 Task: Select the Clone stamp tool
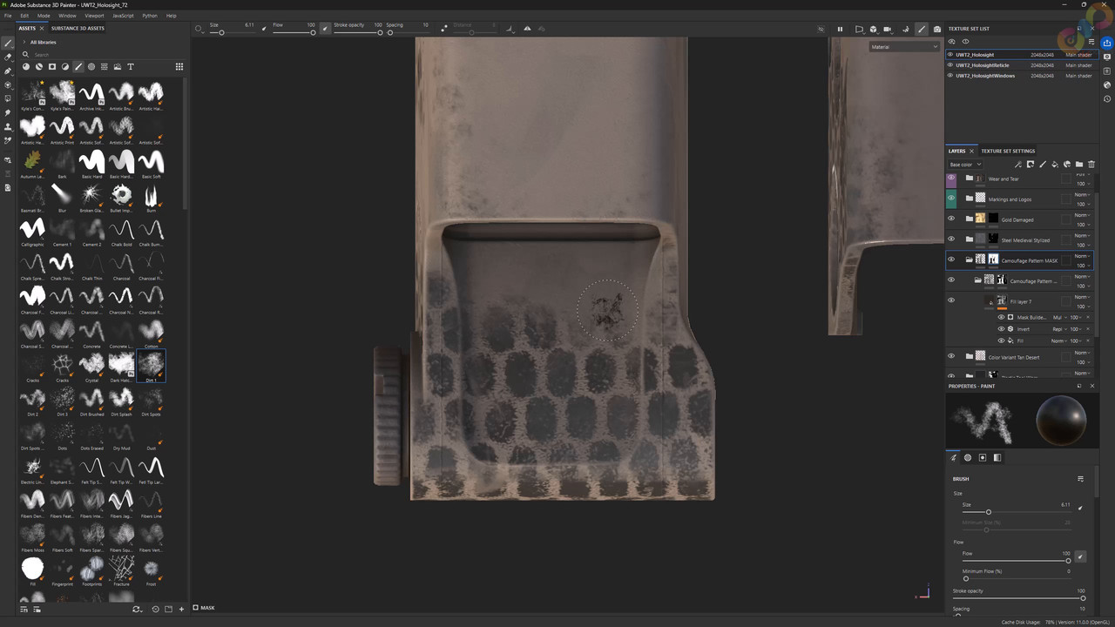[8, 126]
